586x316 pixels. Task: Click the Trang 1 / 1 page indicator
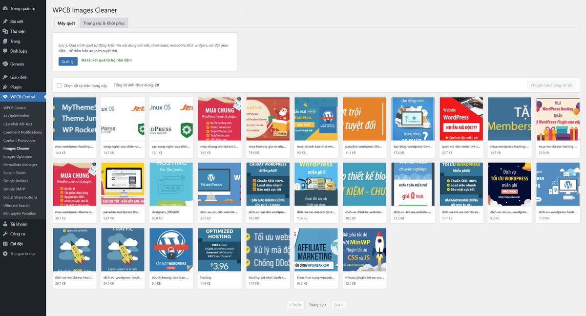point(317,305)
